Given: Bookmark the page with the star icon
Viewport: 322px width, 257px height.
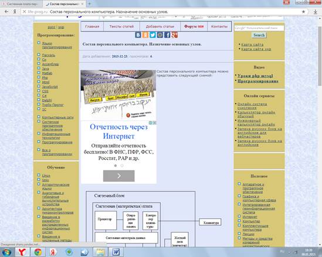Looking at the screenshot, I should (x=303, y=12).
